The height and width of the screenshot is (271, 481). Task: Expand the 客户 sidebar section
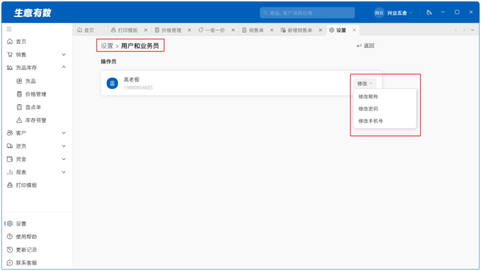[x=37, y=133]
